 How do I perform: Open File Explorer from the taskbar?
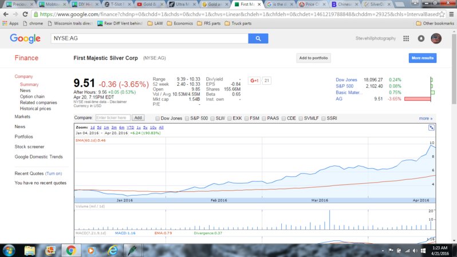click(29, 250)
